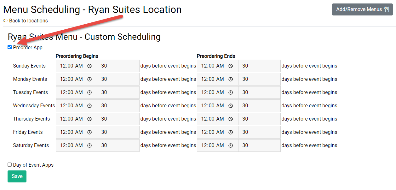Disable the Preorder App checkbox
The width and height of the screenshot is (396, 190).
[9, 47]
